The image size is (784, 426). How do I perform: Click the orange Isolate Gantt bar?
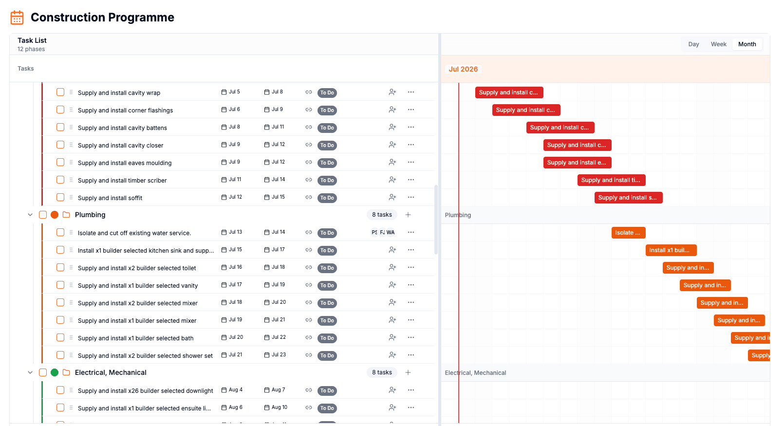tap(629, 233)
